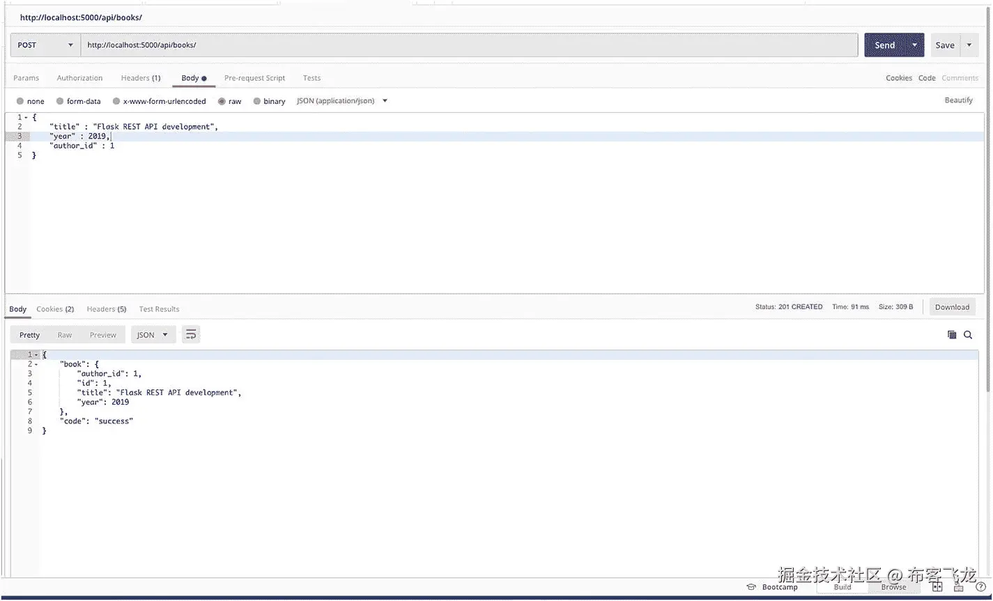Open request Cookies manager
This screenshot has height=601, width=993.
898,77
